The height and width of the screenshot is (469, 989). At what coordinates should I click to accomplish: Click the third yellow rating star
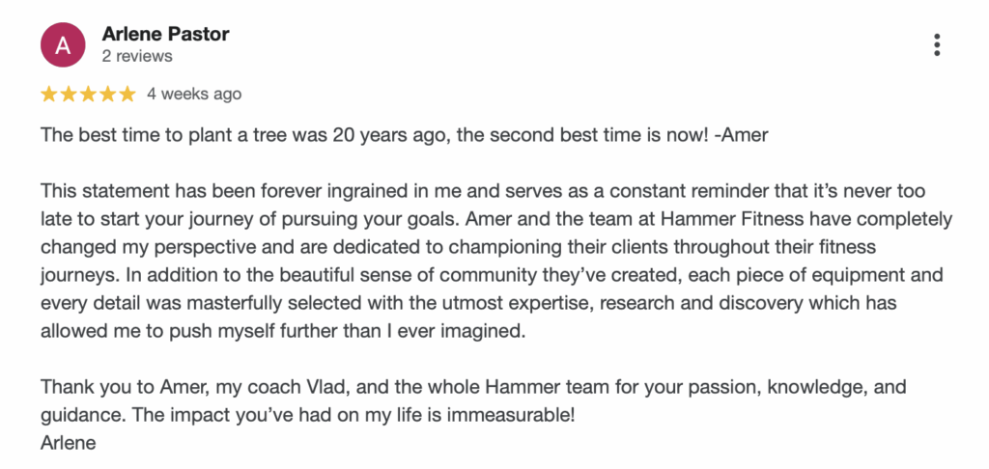88,94
